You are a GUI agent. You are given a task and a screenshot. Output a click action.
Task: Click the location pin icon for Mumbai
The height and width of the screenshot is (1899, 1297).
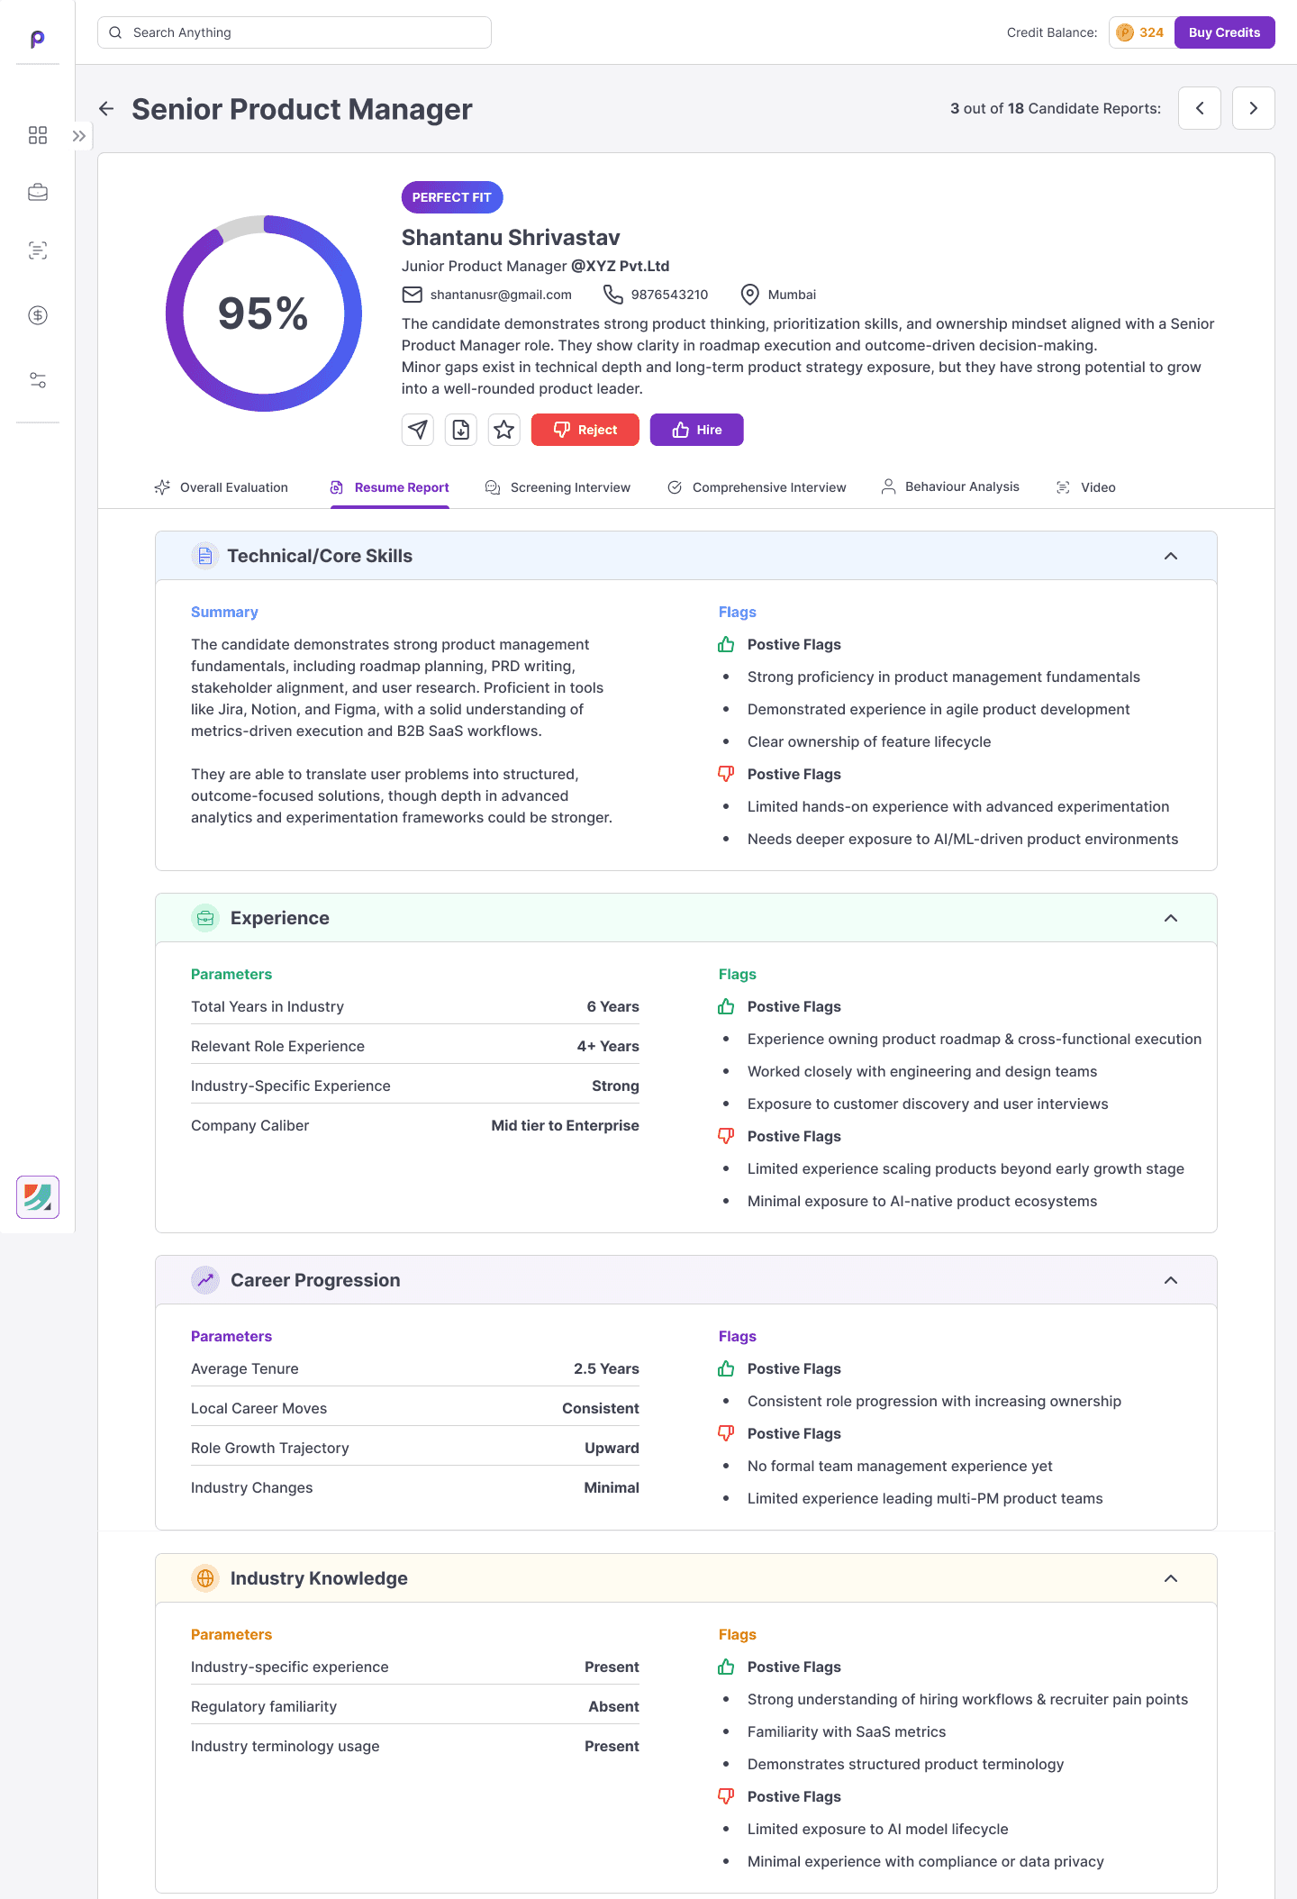click(x=749, y=295)
